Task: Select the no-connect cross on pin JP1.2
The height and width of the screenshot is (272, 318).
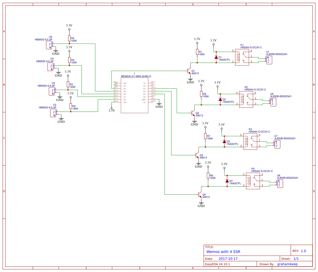Action: point(116,86)
